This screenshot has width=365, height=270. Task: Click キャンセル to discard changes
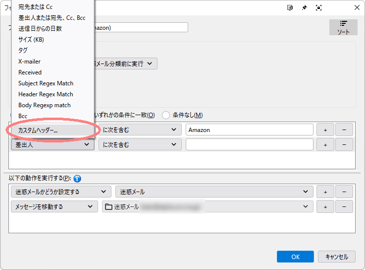[337, 257]
